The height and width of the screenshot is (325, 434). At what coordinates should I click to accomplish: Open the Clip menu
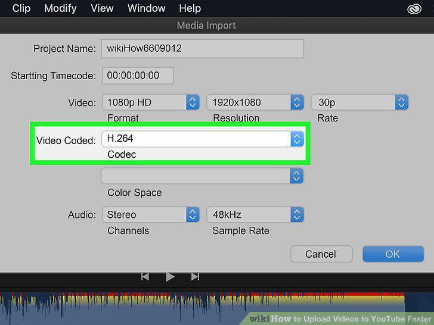point(21,8)
